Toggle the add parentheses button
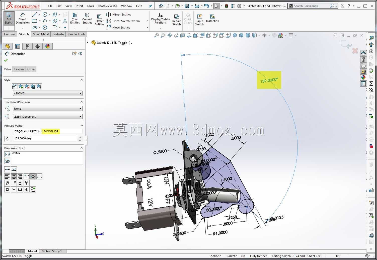 pyautogui.click(x=7, y=154)
